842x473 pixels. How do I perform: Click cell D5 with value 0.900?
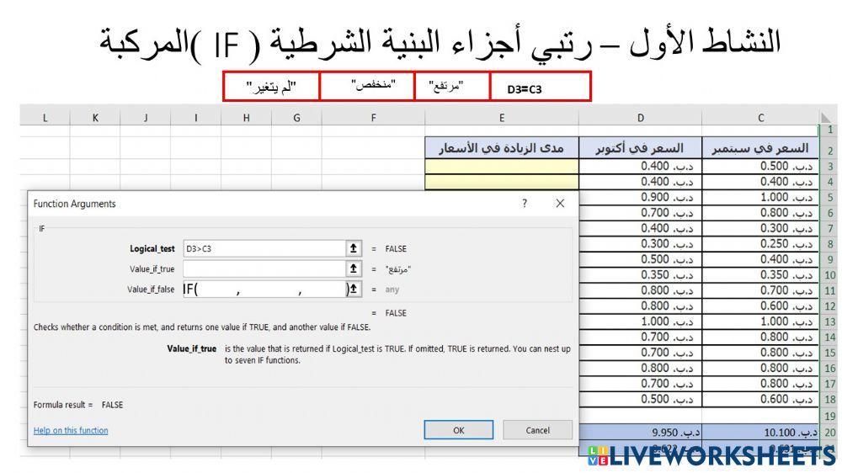(x=640, y=198)
